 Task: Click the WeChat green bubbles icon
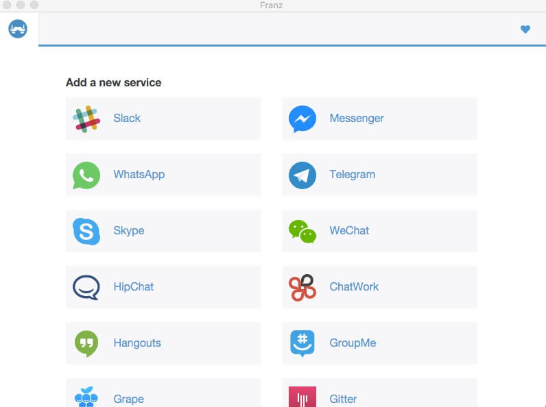click(x=302, y=232)
